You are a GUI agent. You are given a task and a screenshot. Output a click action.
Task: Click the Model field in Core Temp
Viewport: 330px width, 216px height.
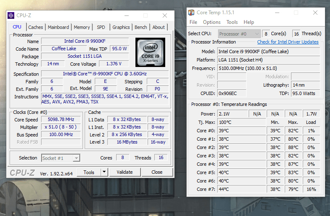pos(268,51)
